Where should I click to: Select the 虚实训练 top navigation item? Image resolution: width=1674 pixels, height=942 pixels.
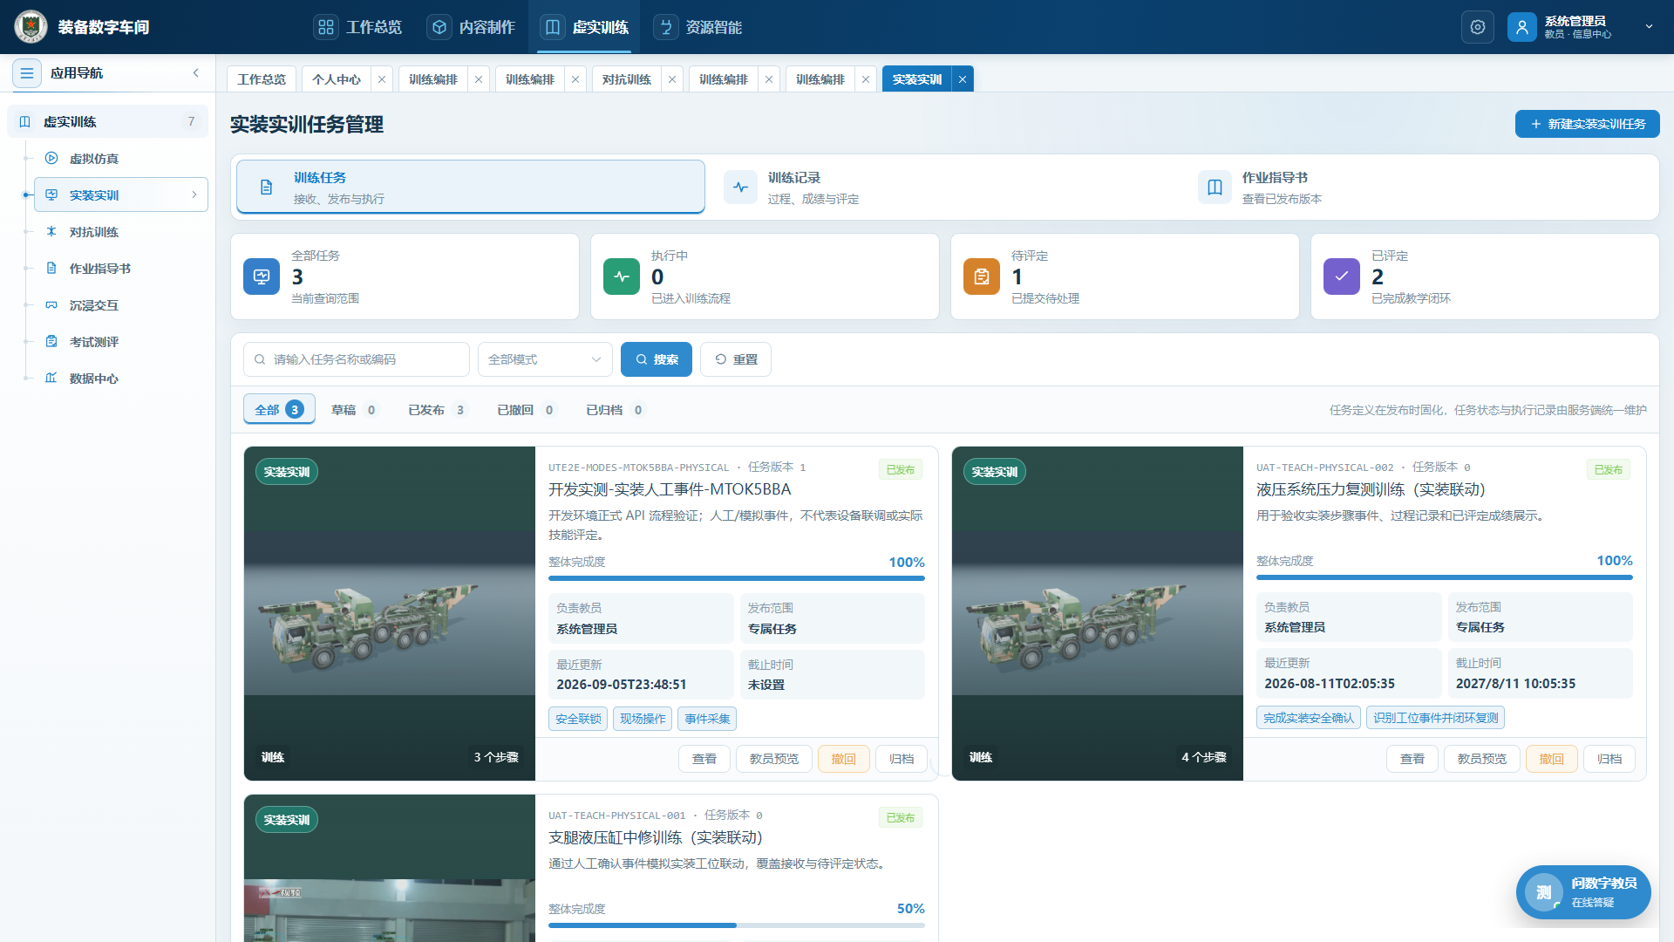pos(584,27)
